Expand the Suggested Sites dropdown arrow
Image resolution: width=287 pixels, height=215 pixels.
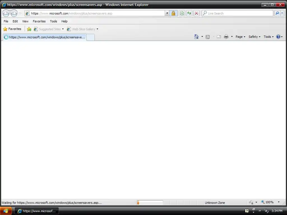coord(63,29)
